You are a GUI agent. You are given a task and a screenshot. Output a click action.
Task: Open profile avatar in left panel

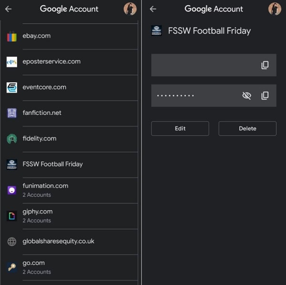coord(130,9)
